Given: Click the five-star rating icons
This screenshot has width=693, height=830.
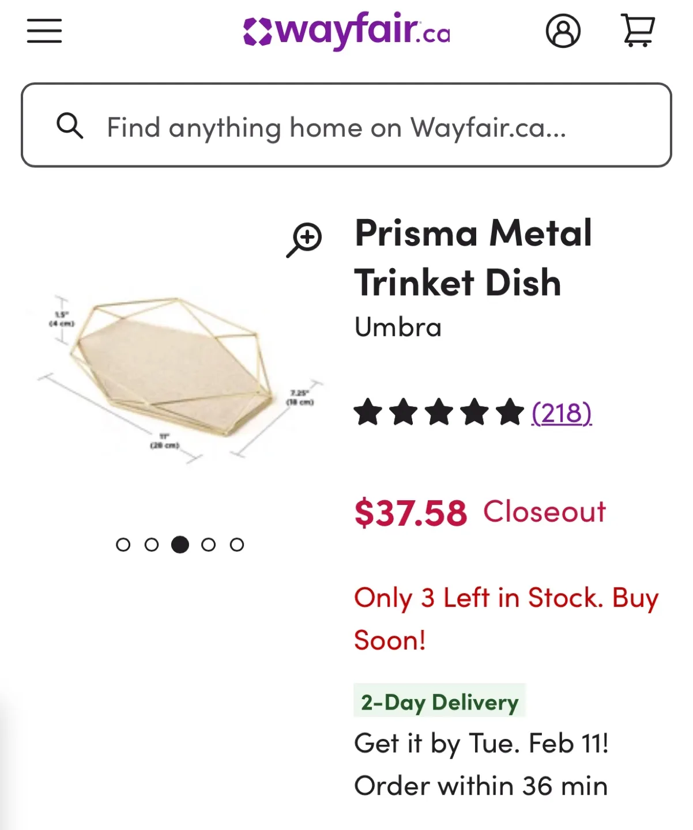Looking at the screenshot, I should pyautogui.click(x=439, y=412).
